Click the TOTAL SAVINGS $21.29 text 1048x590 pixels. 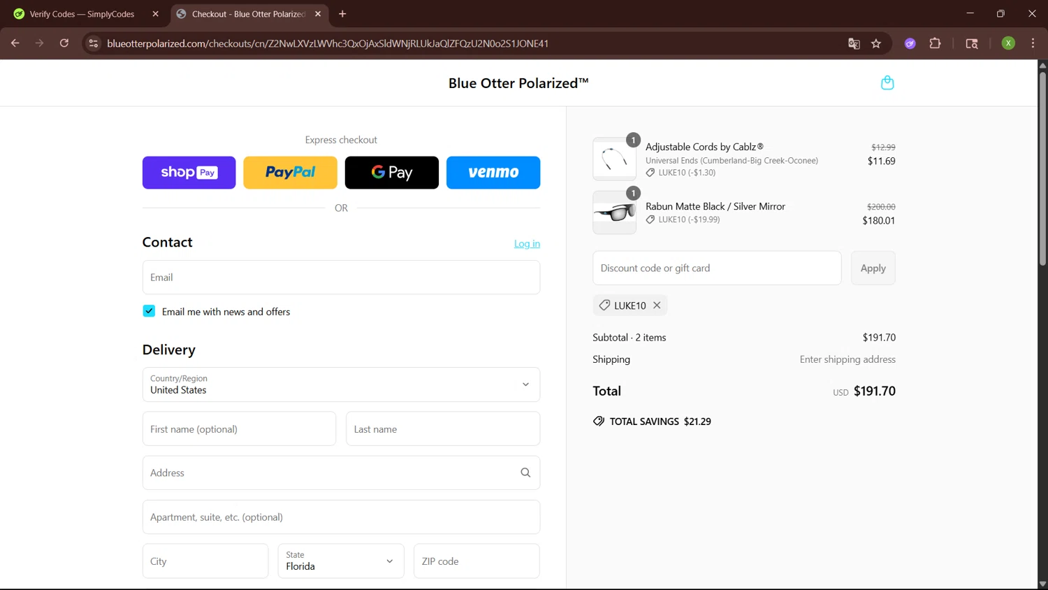660,422
